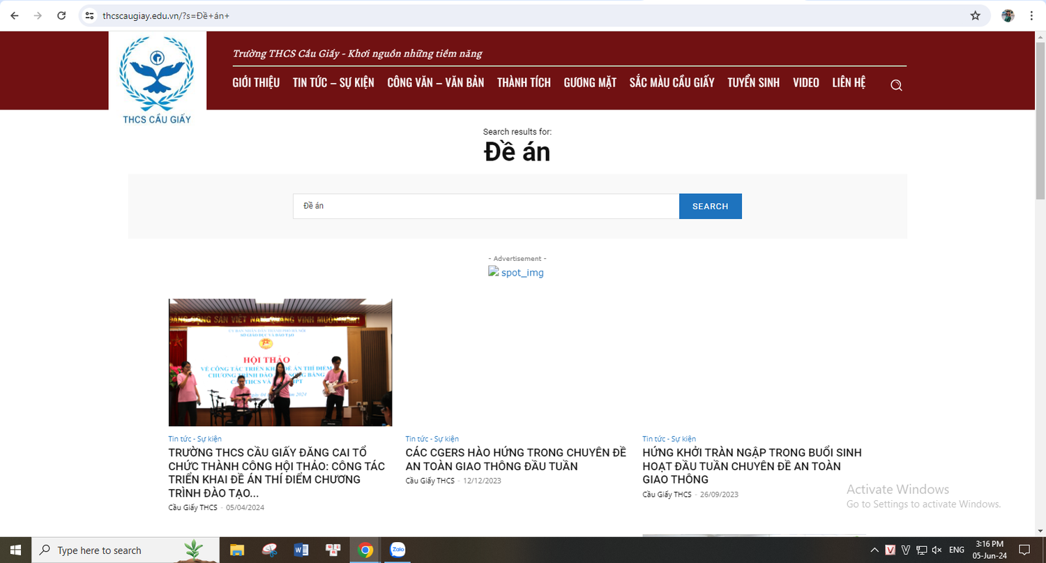Focus the search field containing 'Đề án'
Viewport: 1046px width, 563px height.
486,207
